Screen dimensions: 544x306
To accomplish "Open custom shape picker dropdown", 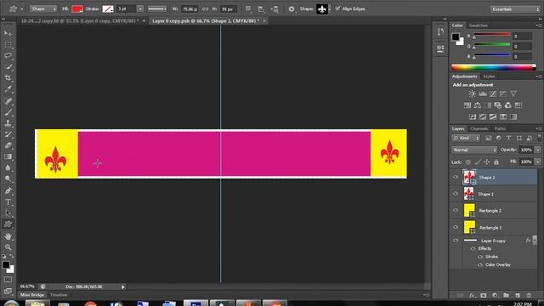I will point(329,9).
